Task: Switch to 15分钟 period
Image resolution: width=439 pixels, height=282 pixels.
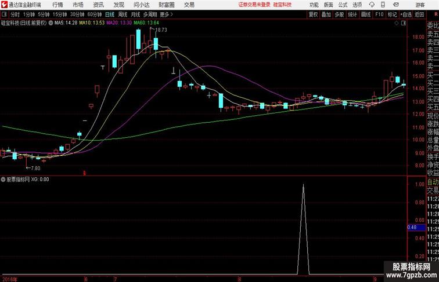Action: click(60, 14)
